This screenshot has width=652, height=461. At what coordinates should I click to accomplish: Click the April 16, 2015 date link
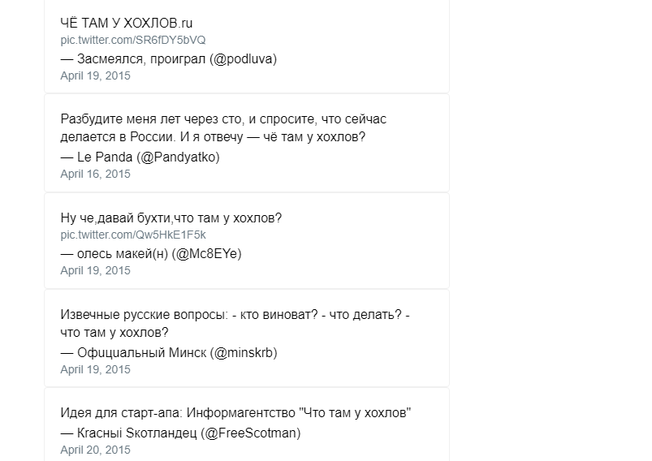tap(95, 174)
